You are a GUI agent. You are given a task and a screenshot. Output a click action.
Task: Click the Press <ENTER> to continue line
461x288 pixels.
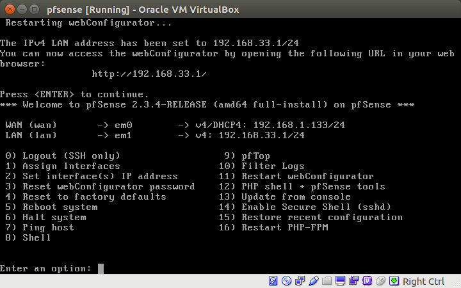pyautogui.click(x=74, y=95)
